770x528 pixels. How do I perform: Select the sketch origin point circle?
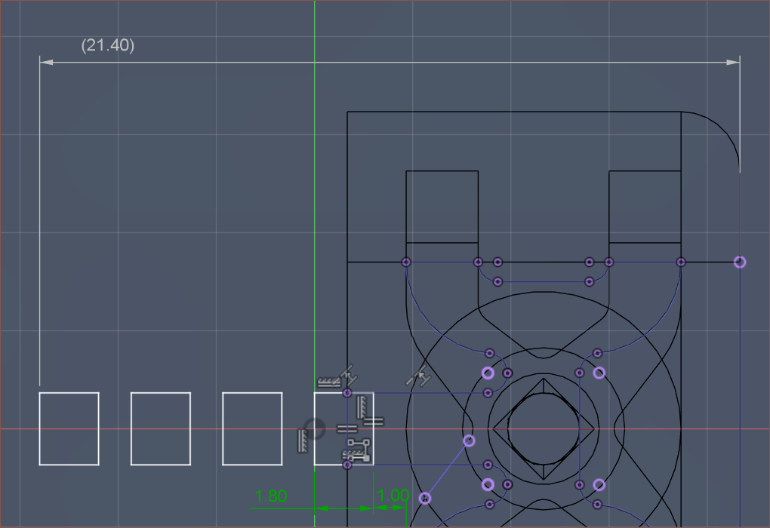coord(315,429)
